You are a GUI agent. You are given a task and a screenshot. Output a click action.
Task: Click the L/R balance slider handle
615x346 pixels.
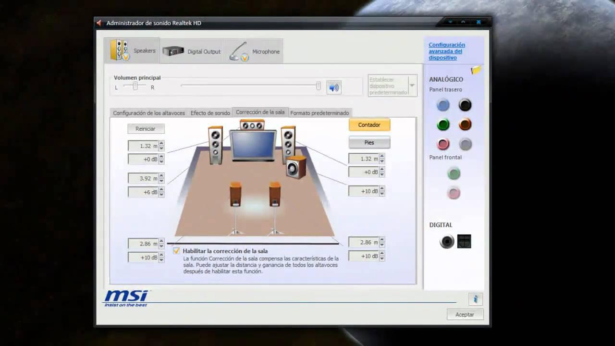pyautogui.click(x=135, y=86)
